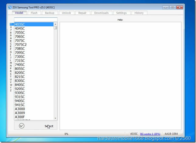Click the asterisk all-models index entry
This screenshot has height=143, width=196.
(x=11, y=24)
